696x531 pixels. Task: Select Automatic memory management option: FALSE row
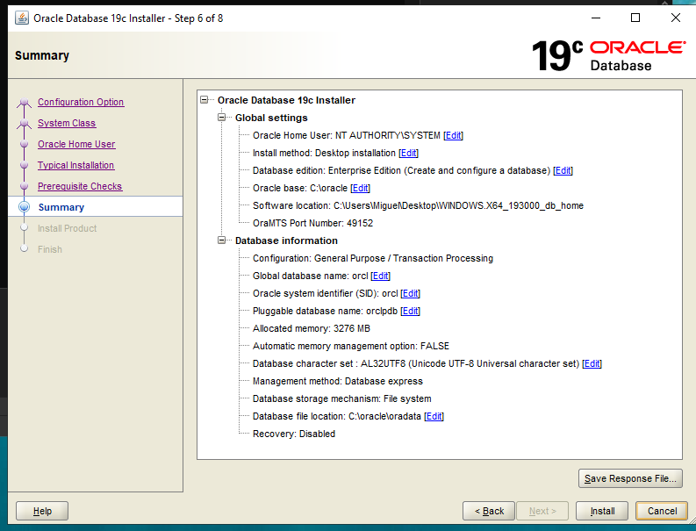pyautogui.click(x=351, y=346)
